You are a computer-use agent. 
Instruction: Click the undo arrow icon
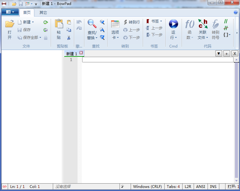click(79, 22)
